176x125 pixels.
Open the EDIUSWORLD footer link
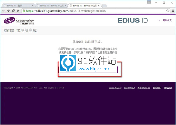point(129,88)
